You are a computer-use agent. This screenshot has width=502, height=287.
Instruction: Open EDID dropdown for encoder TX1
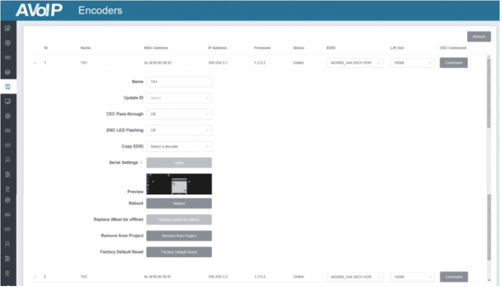click(355, 63)
